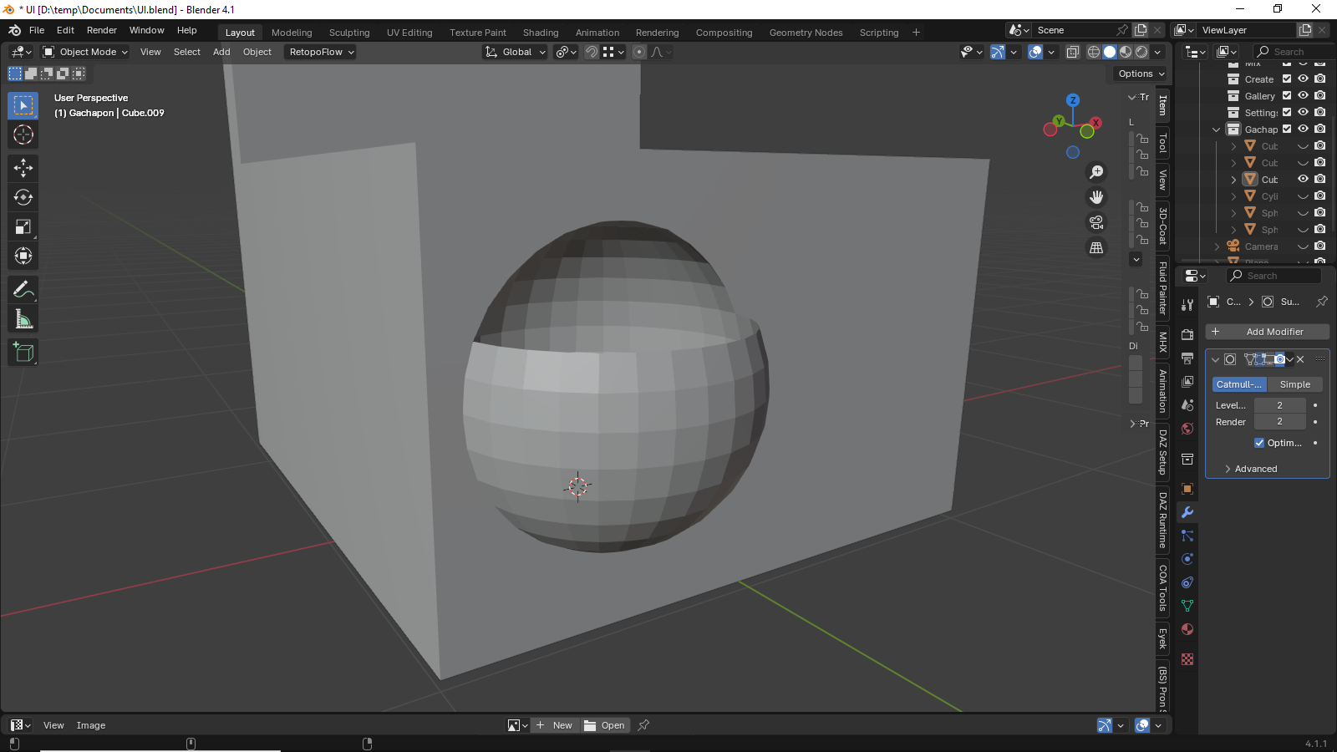Open the Texture properties tab icon
Screen dimensions: 1337x752
(1187, 659)
